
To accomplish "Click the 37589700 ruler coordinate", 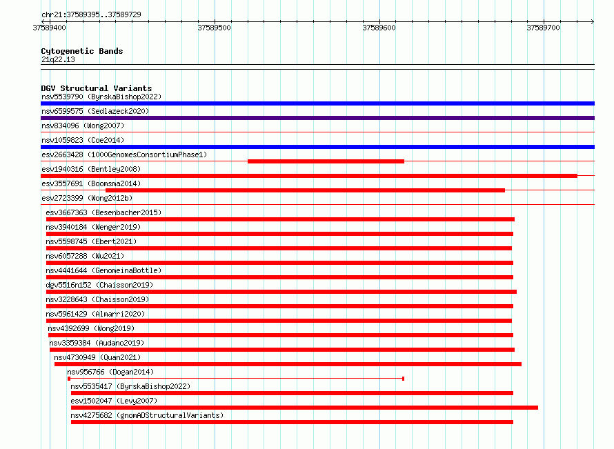I will [543, 28].
